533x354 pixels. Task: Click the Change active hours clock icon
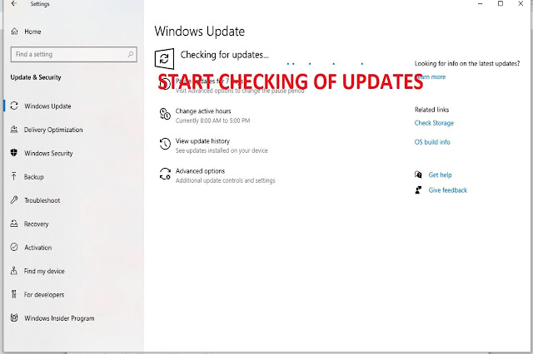[165, 114]
